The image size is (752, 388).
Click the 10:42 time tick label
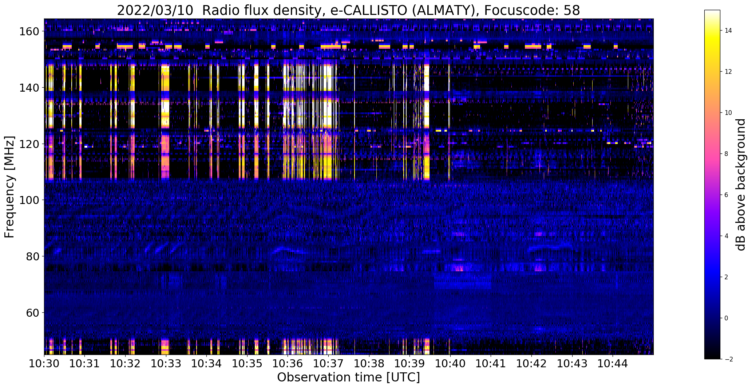531,363
